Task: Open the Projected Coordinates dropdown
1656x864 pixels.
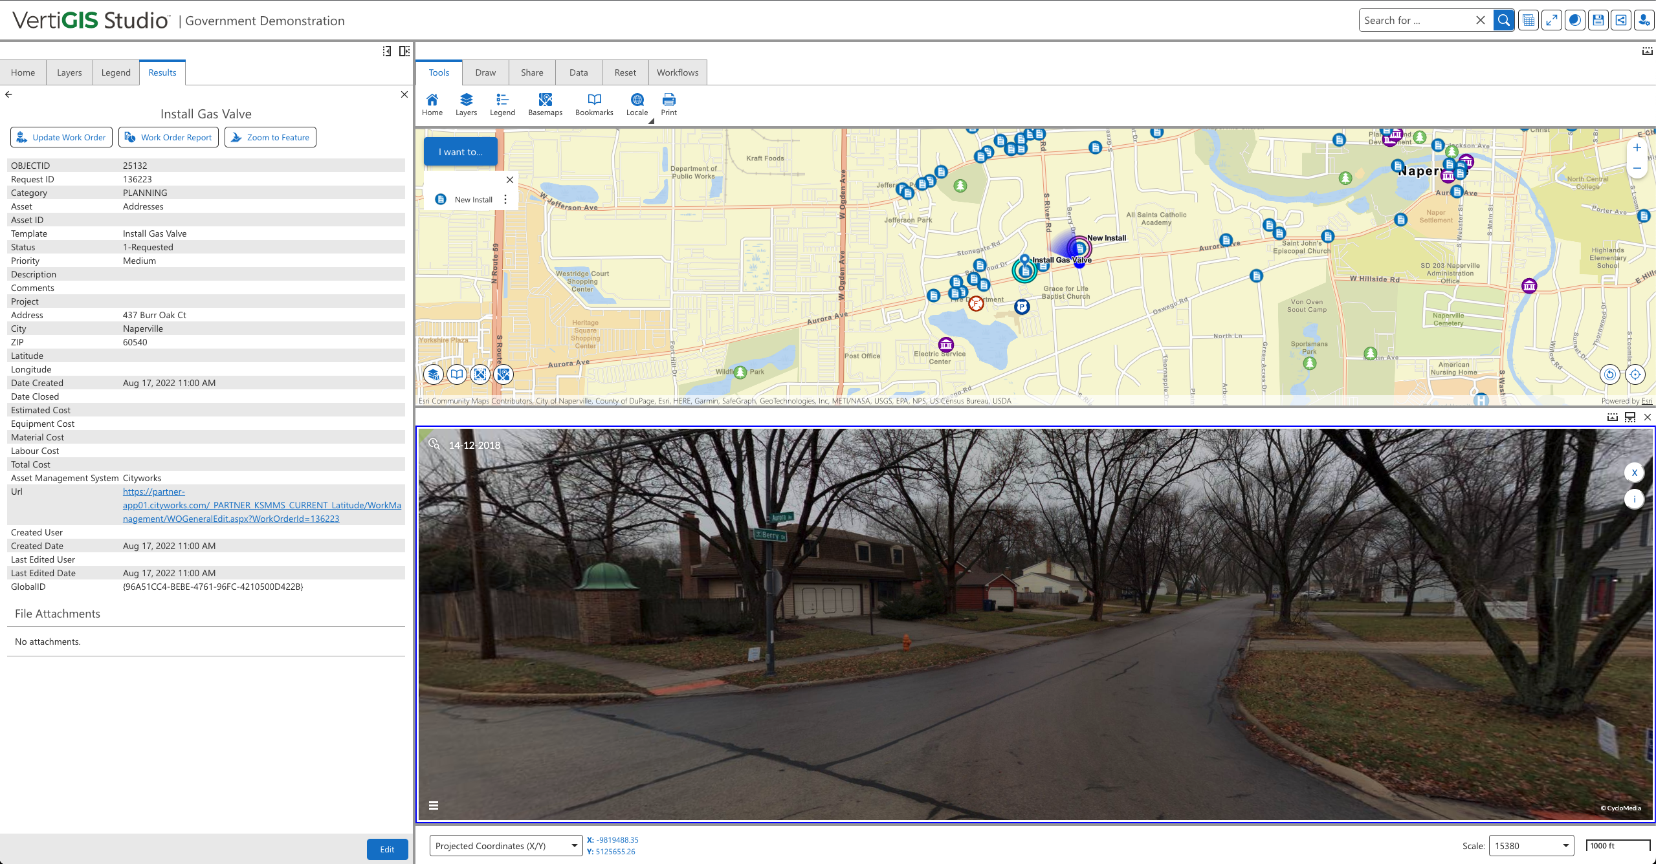Action: pos(505,846)
